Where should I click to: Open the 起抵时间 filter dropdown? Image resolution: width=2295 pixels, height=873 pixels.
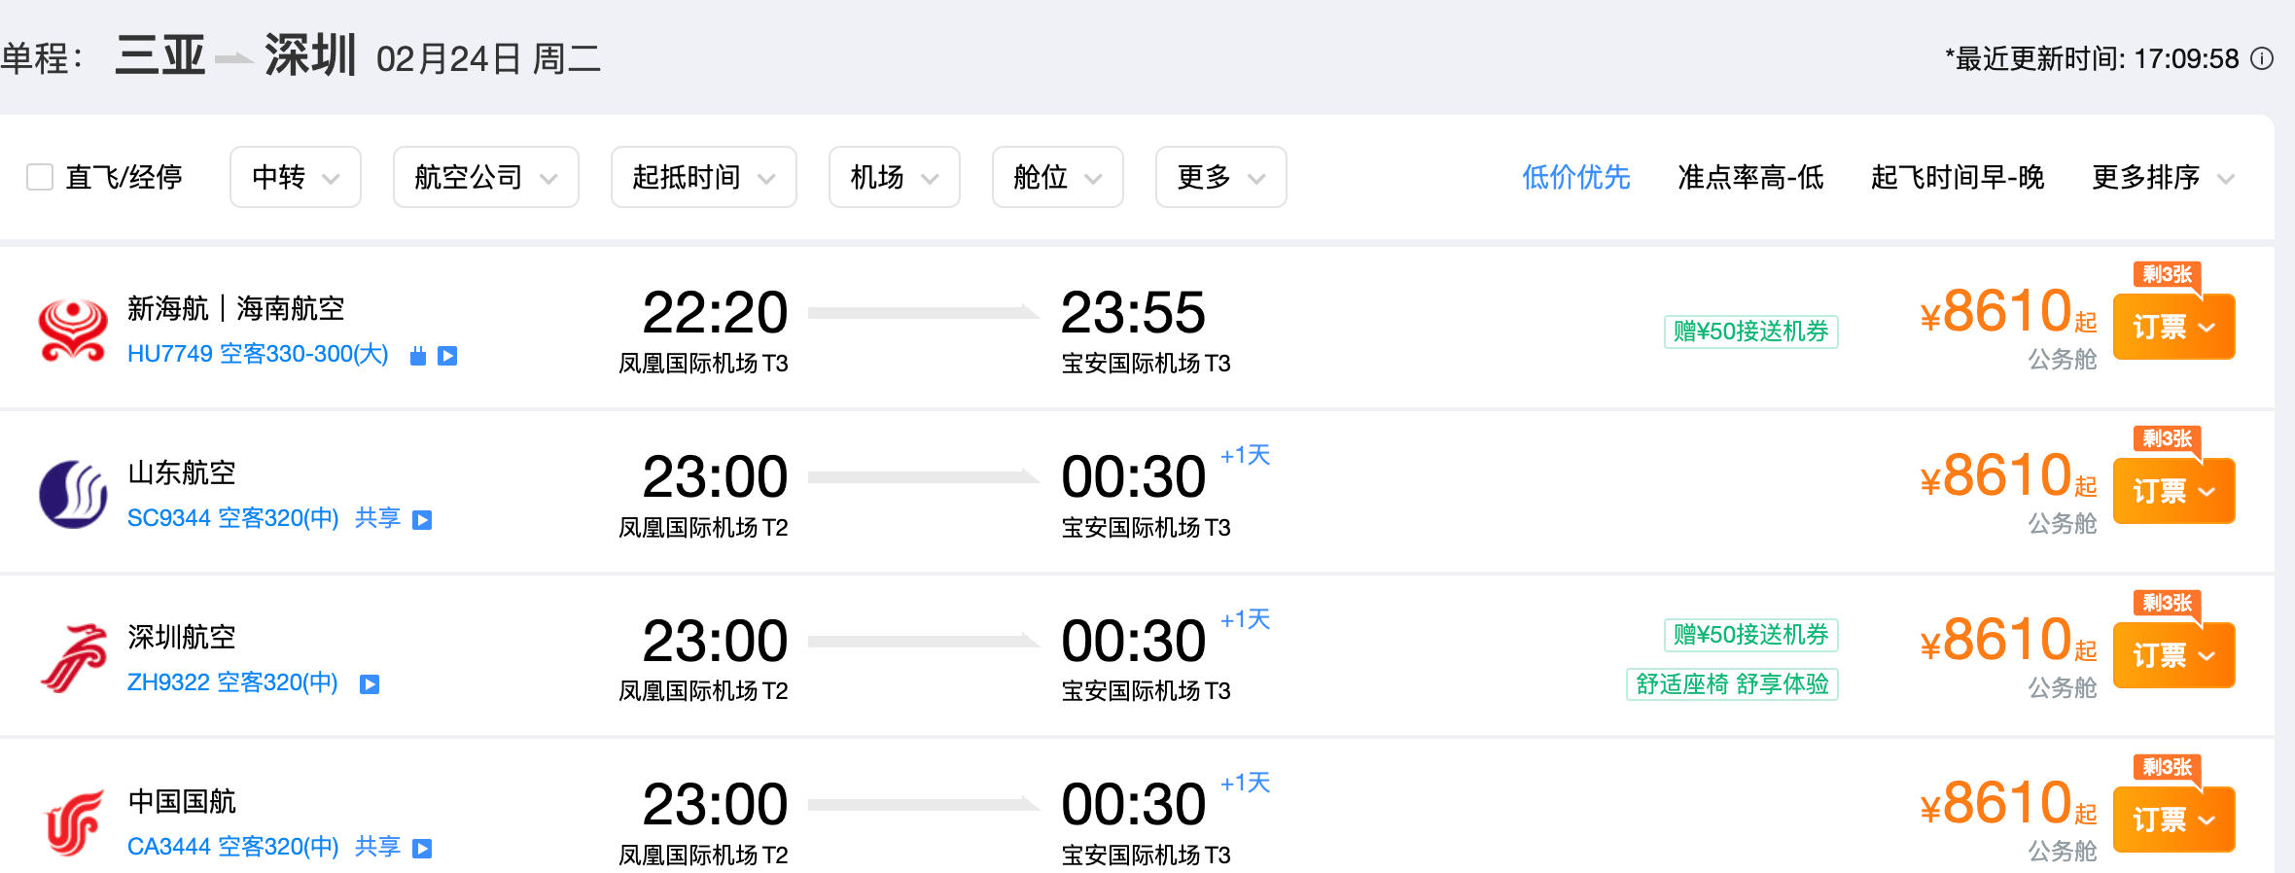pyautogui.click(x=703, y=177)
